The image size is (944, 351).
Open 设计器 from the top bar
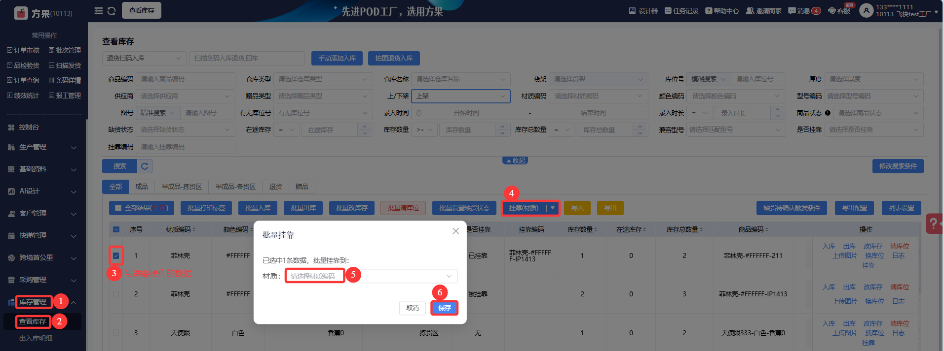click(643, 11)
